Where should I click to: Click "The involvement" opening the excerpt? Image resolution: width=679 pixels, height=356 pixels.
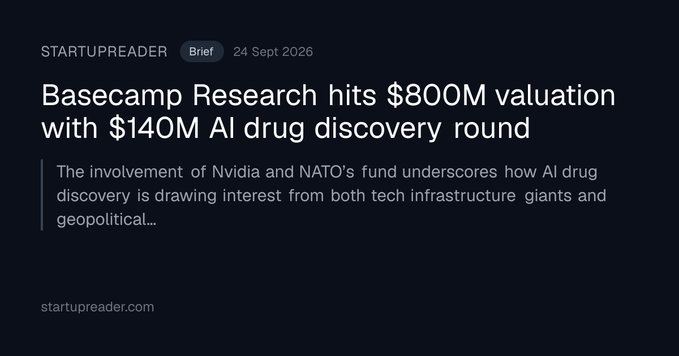tap(120, 171)
